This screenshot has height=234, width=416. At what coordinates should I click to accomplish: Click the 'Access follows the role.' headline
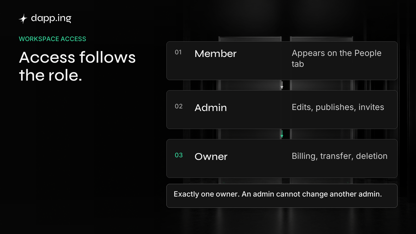point(77,66)
